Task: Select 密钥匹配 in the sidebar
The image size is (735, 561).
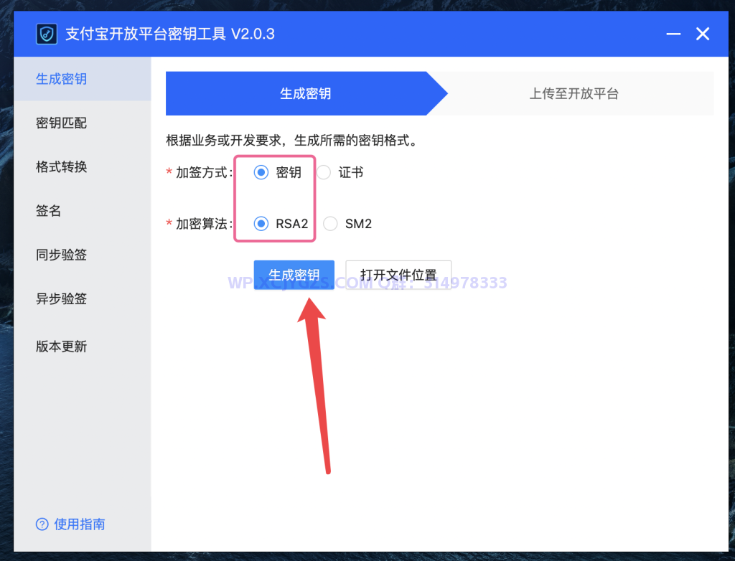Action: pyautogui.click(x=61, y=123)
